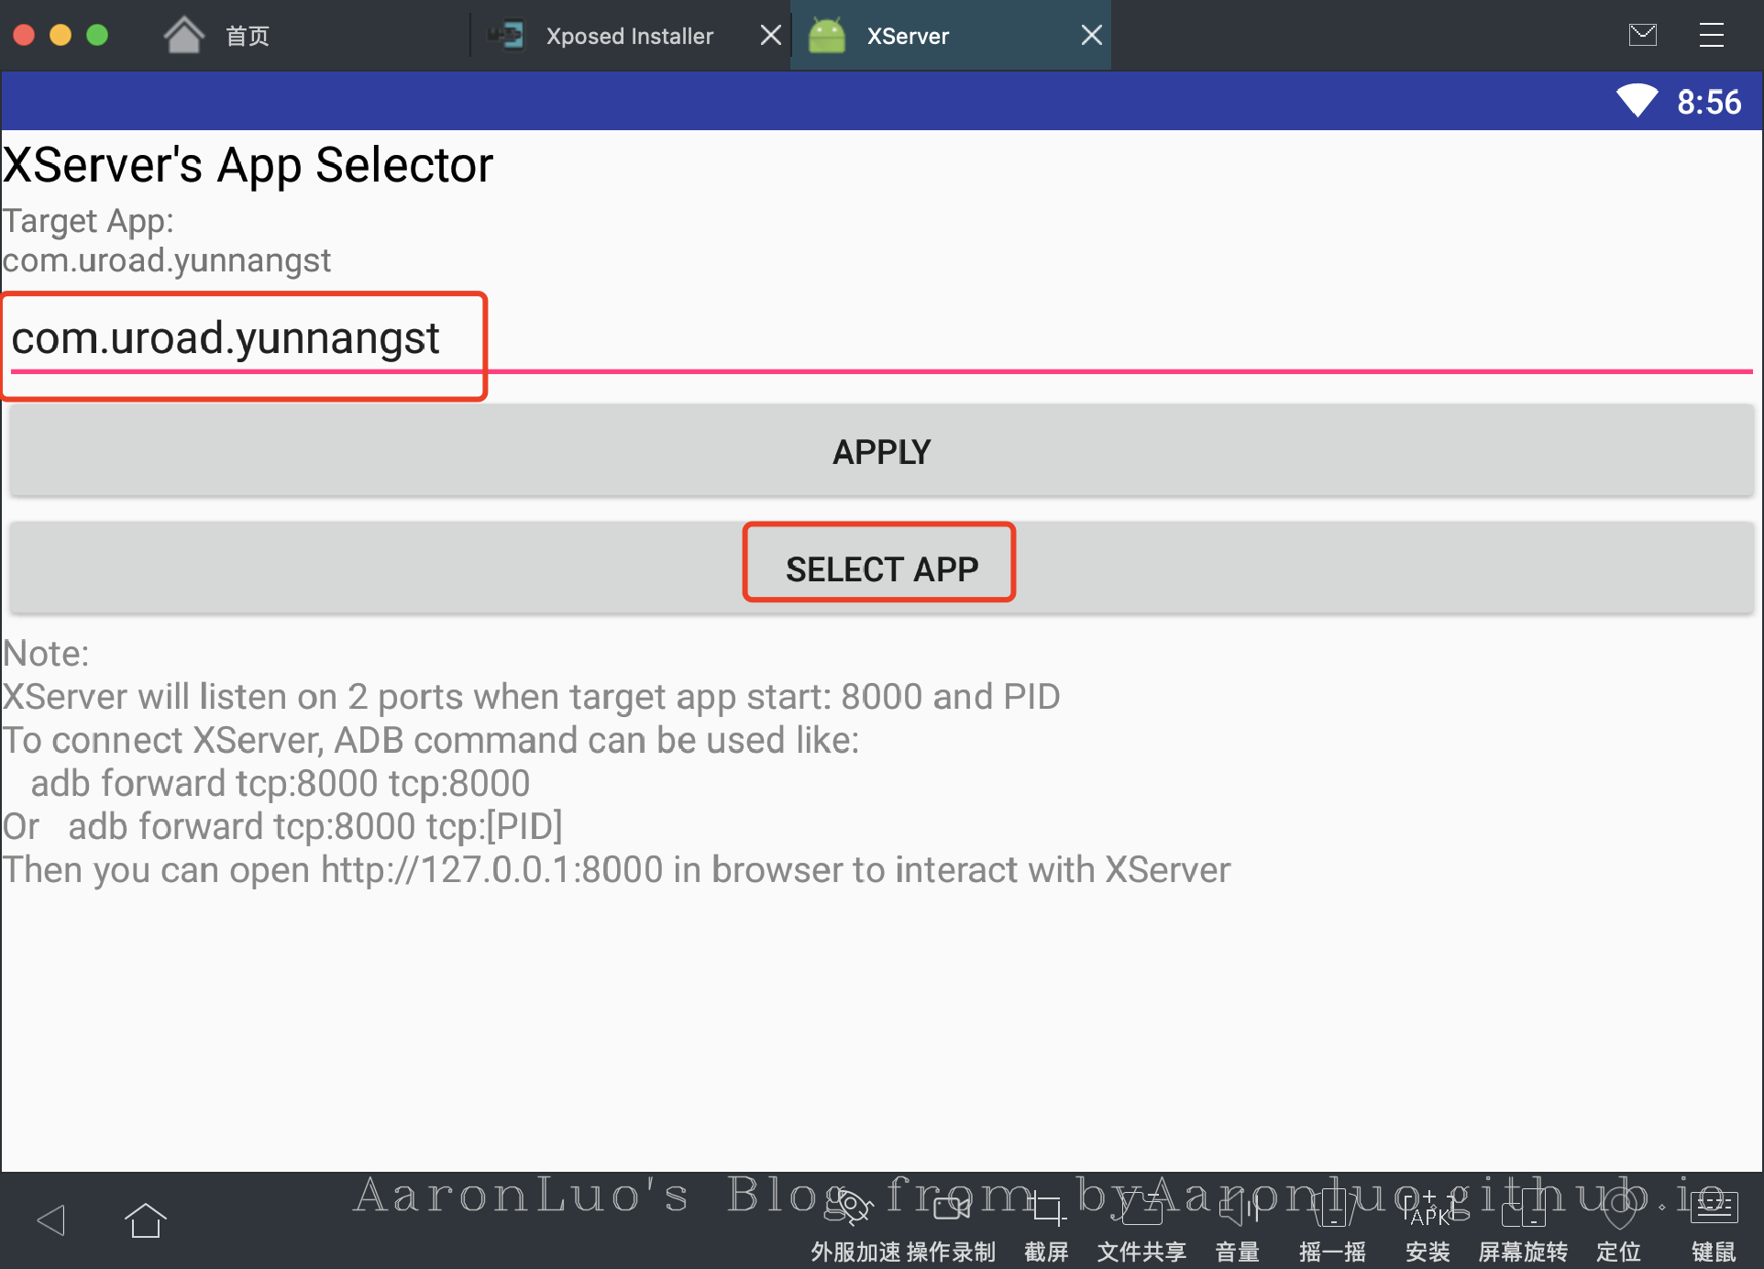Trigger the 摇一摇 shake icon
The width and height of the screenshot is (1764, 1269).
click(1332, 1208)
